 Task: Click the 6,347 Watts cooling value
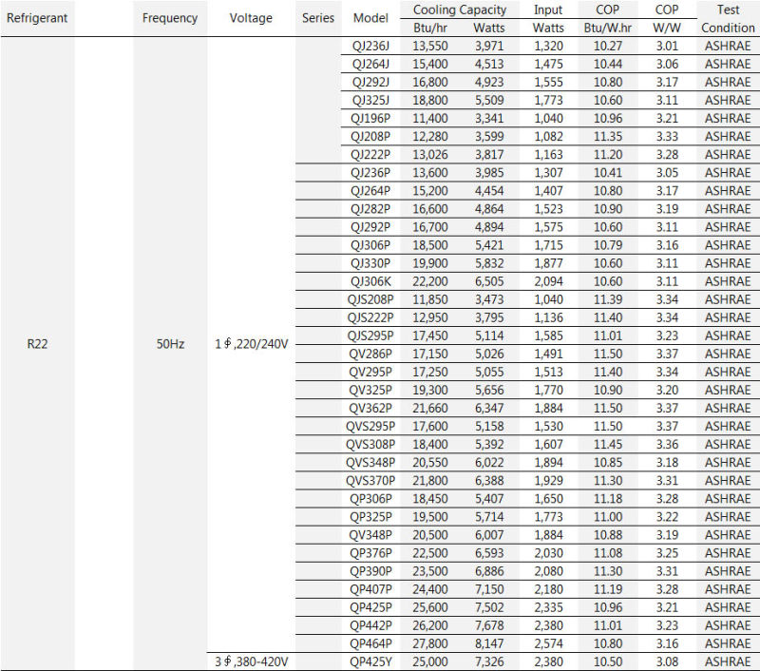489,408
